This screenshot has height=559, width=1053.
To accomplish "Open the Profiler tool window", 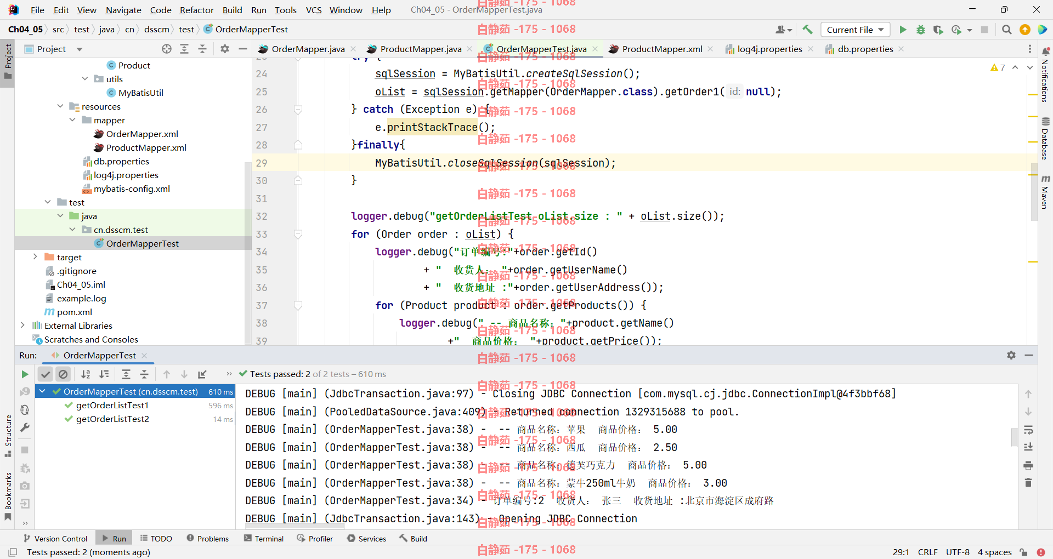I will [315, 539].
